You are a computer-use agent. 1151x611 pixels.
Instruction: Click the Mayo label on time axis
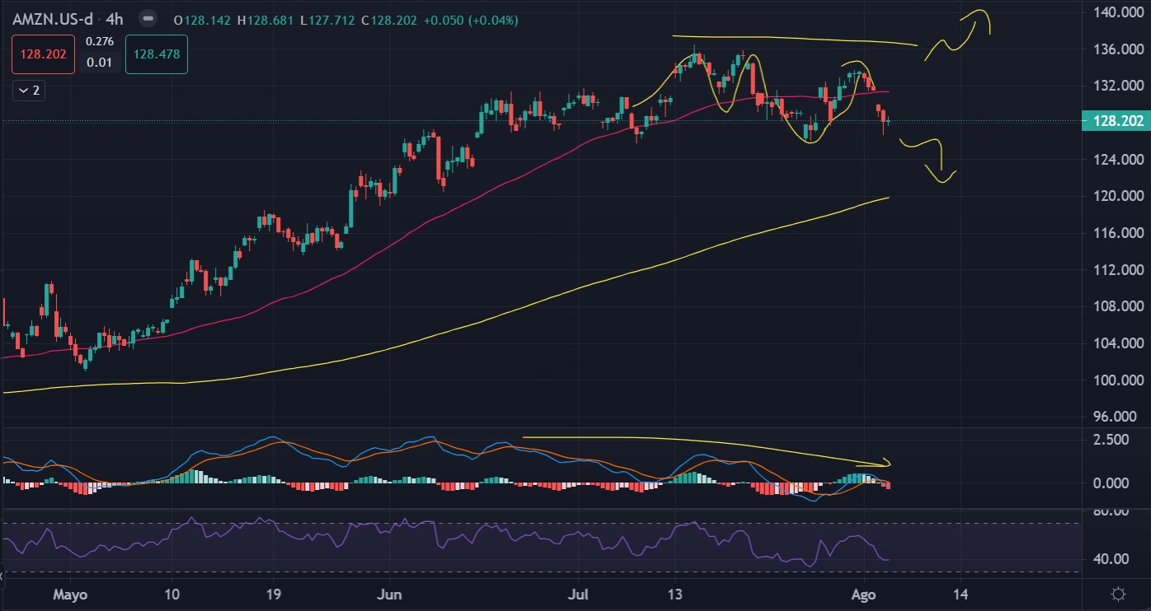pos(68,594)
